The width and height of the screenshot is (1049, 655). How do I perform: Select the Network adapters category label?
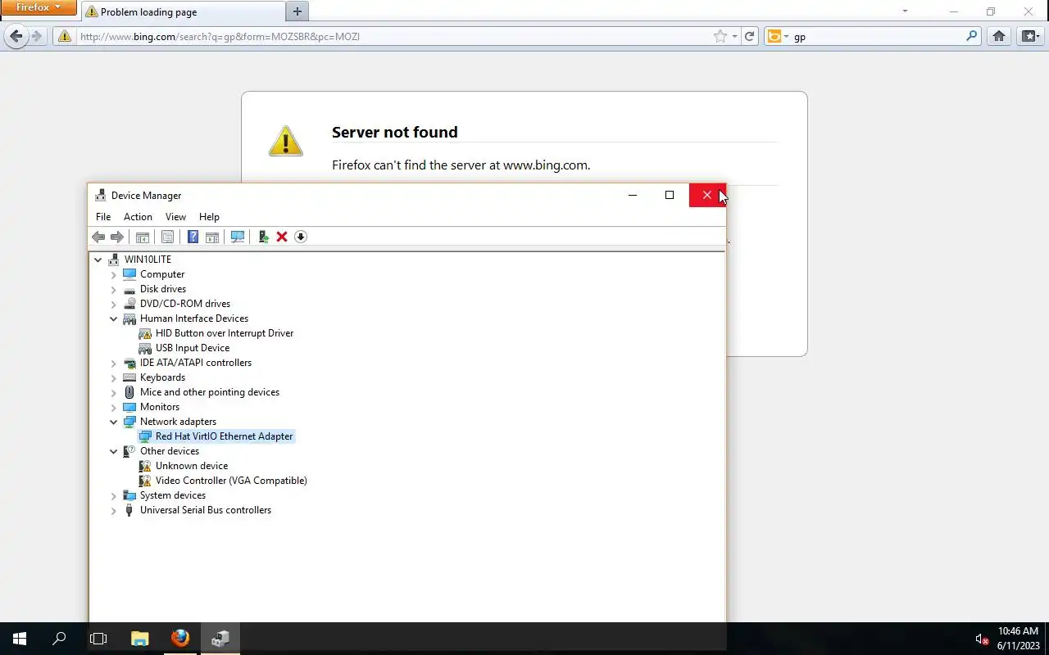point(178,422)
